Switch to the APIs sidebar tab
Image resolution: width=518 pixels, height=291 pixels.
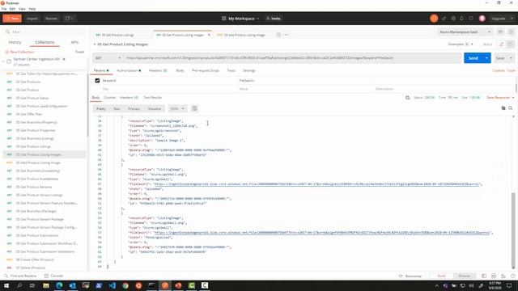click(74, 42)
